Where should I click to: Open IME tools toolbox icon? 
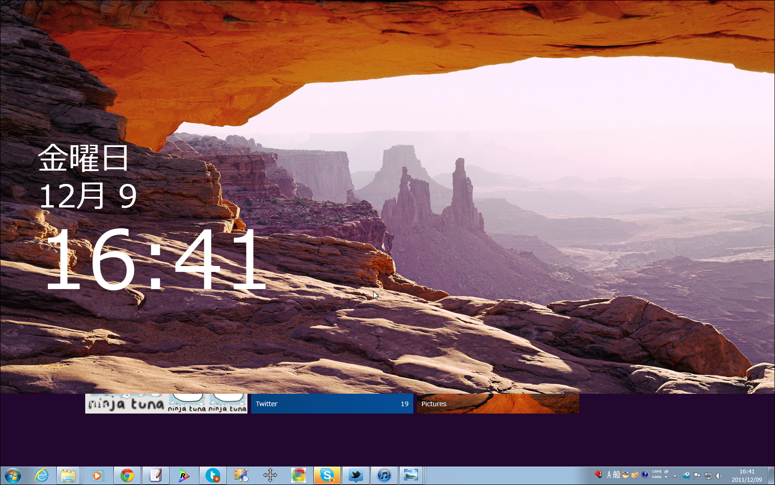pyautogui.click(x=635, y=475)
